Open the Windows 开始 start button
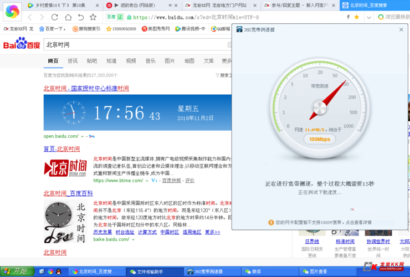410x277 pixels. (17, 271)
